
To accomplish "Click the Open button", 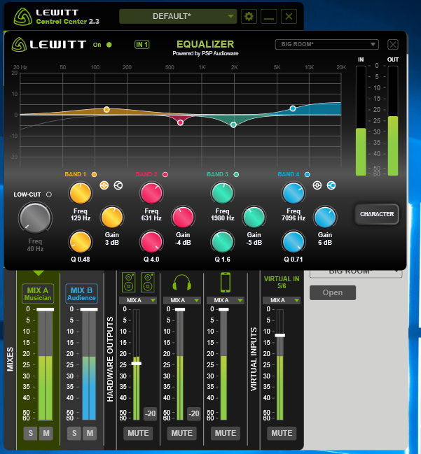I will click(x=333, y=292).
